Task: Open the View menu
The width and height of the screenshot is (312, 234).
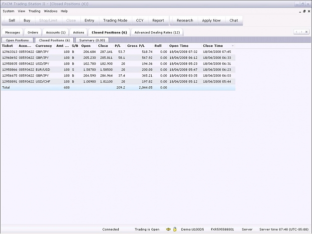Action: (21, 11)
